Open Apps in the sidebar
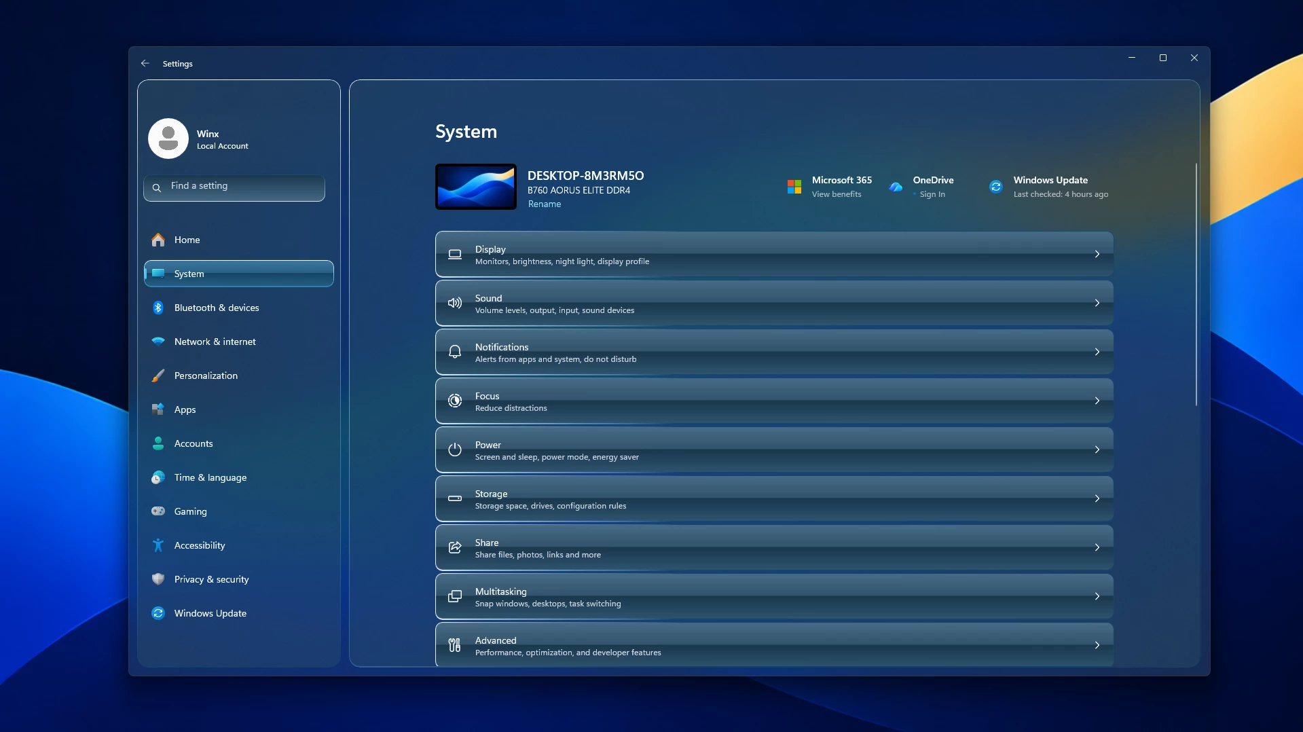The width and height of the screenshot is (1303, 732). (239, 409)
